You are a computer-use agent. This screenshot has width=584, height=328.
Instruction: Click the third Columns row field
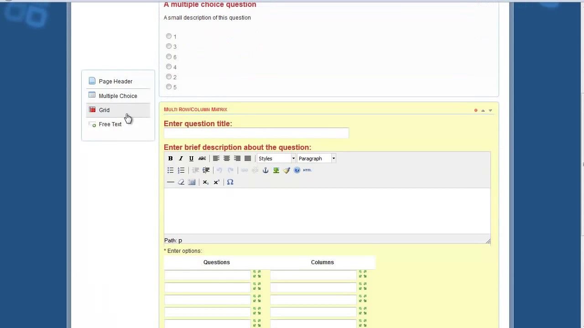click(313, 300)
